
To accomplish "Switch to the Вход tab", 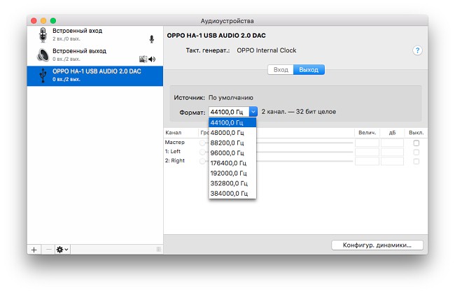I will tap(281, 70).
